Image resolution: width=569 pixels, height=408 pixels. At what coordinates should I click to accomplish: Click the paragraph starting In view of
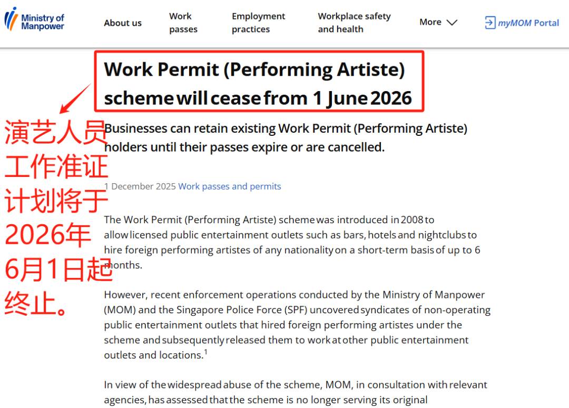coord(295,392)
